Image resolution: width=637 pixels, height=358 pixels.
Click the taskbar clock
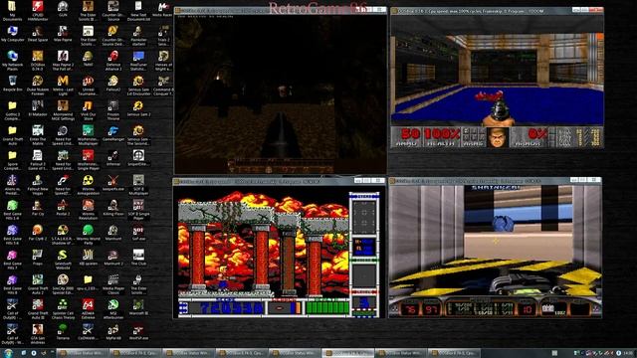pyautogui.click(x=629, y=353)
